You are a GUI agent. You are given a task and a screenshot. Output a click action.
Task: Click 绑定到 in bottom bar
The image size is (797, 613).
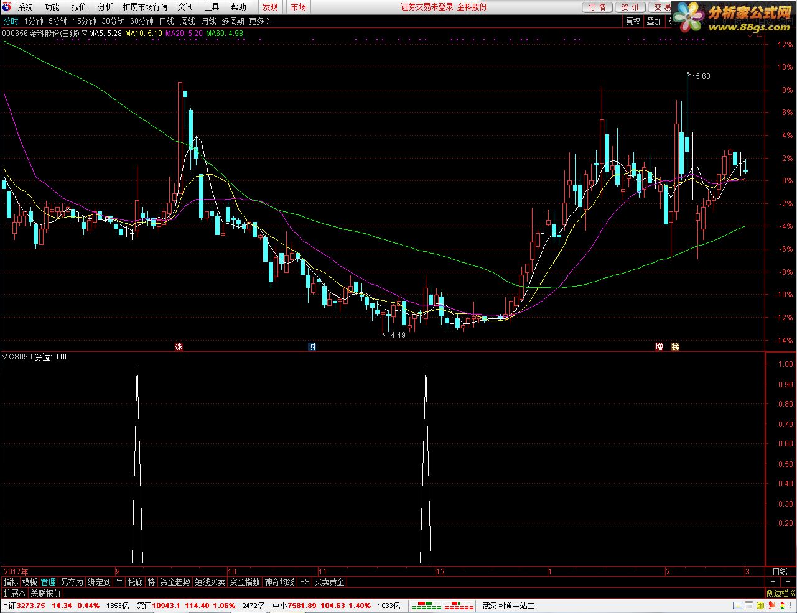tap(99, 583)
